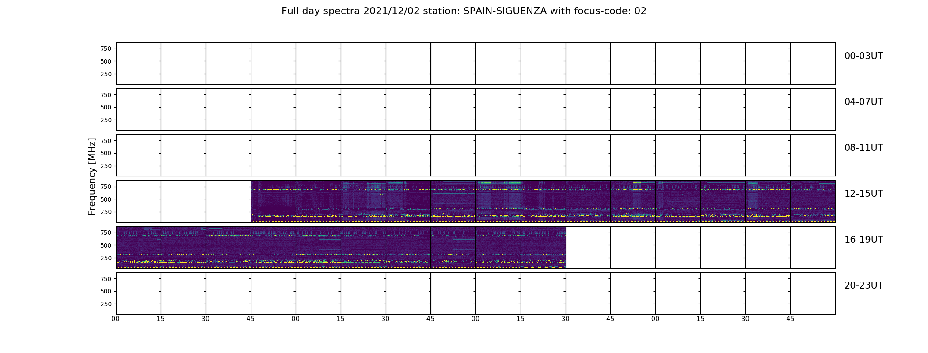Click the 750 tick in the 16-19UT row
Image resolution: width=928 pixels, height=353 pixels.
click(106, 233)
